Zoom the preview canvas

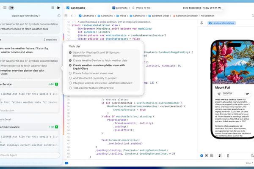pos(252,155)
